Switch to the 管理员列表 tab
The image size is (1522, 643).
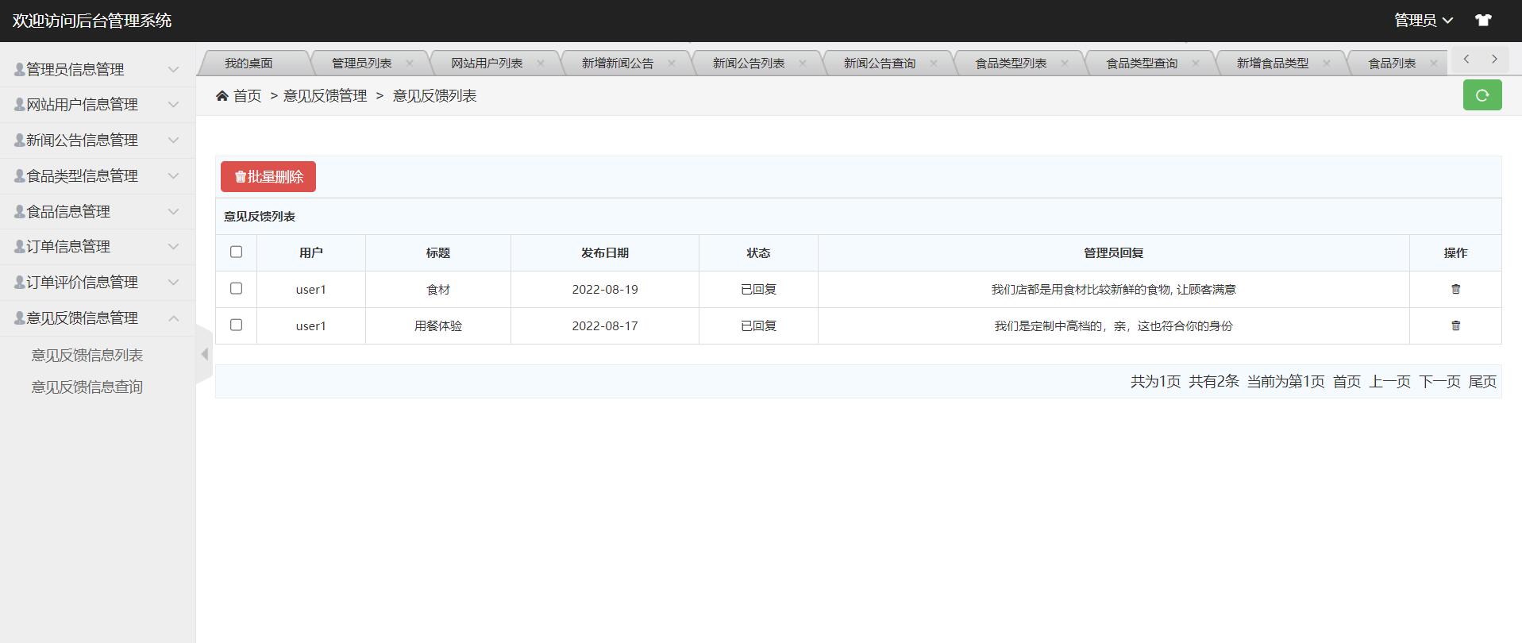coord(361,63)
